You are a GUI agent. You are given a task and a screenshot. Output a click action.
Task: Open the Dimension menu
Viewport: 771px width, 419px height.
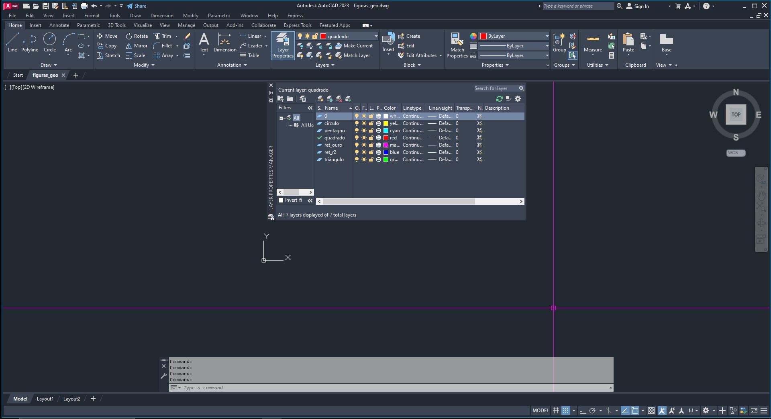tap(162, 16)
